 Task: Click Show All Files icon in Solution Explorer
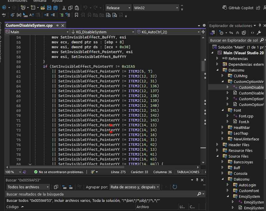244,33
